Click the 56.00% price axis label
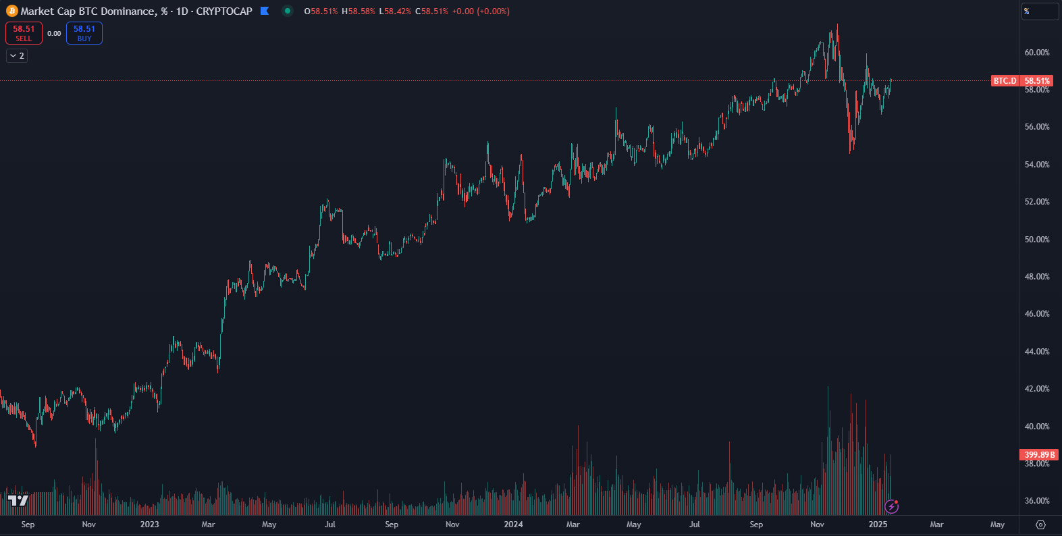The image size is (1062, 536). (x=1037, y=127)
